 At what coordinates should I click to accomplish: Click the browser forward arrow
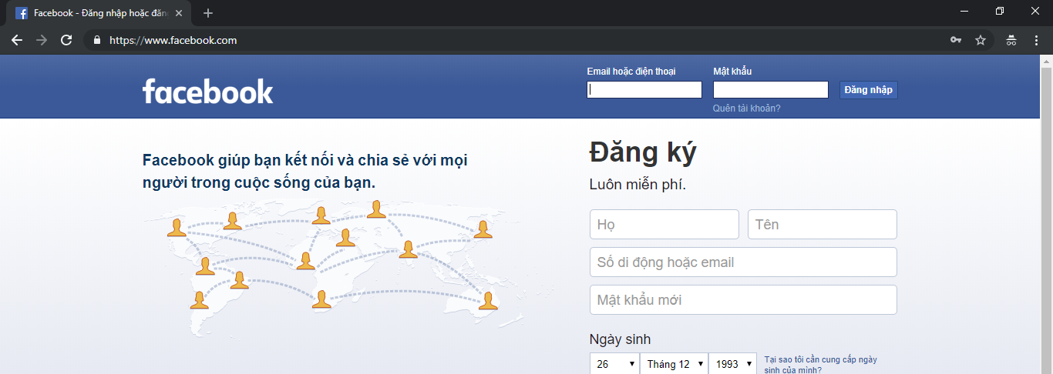click(42, 40)
